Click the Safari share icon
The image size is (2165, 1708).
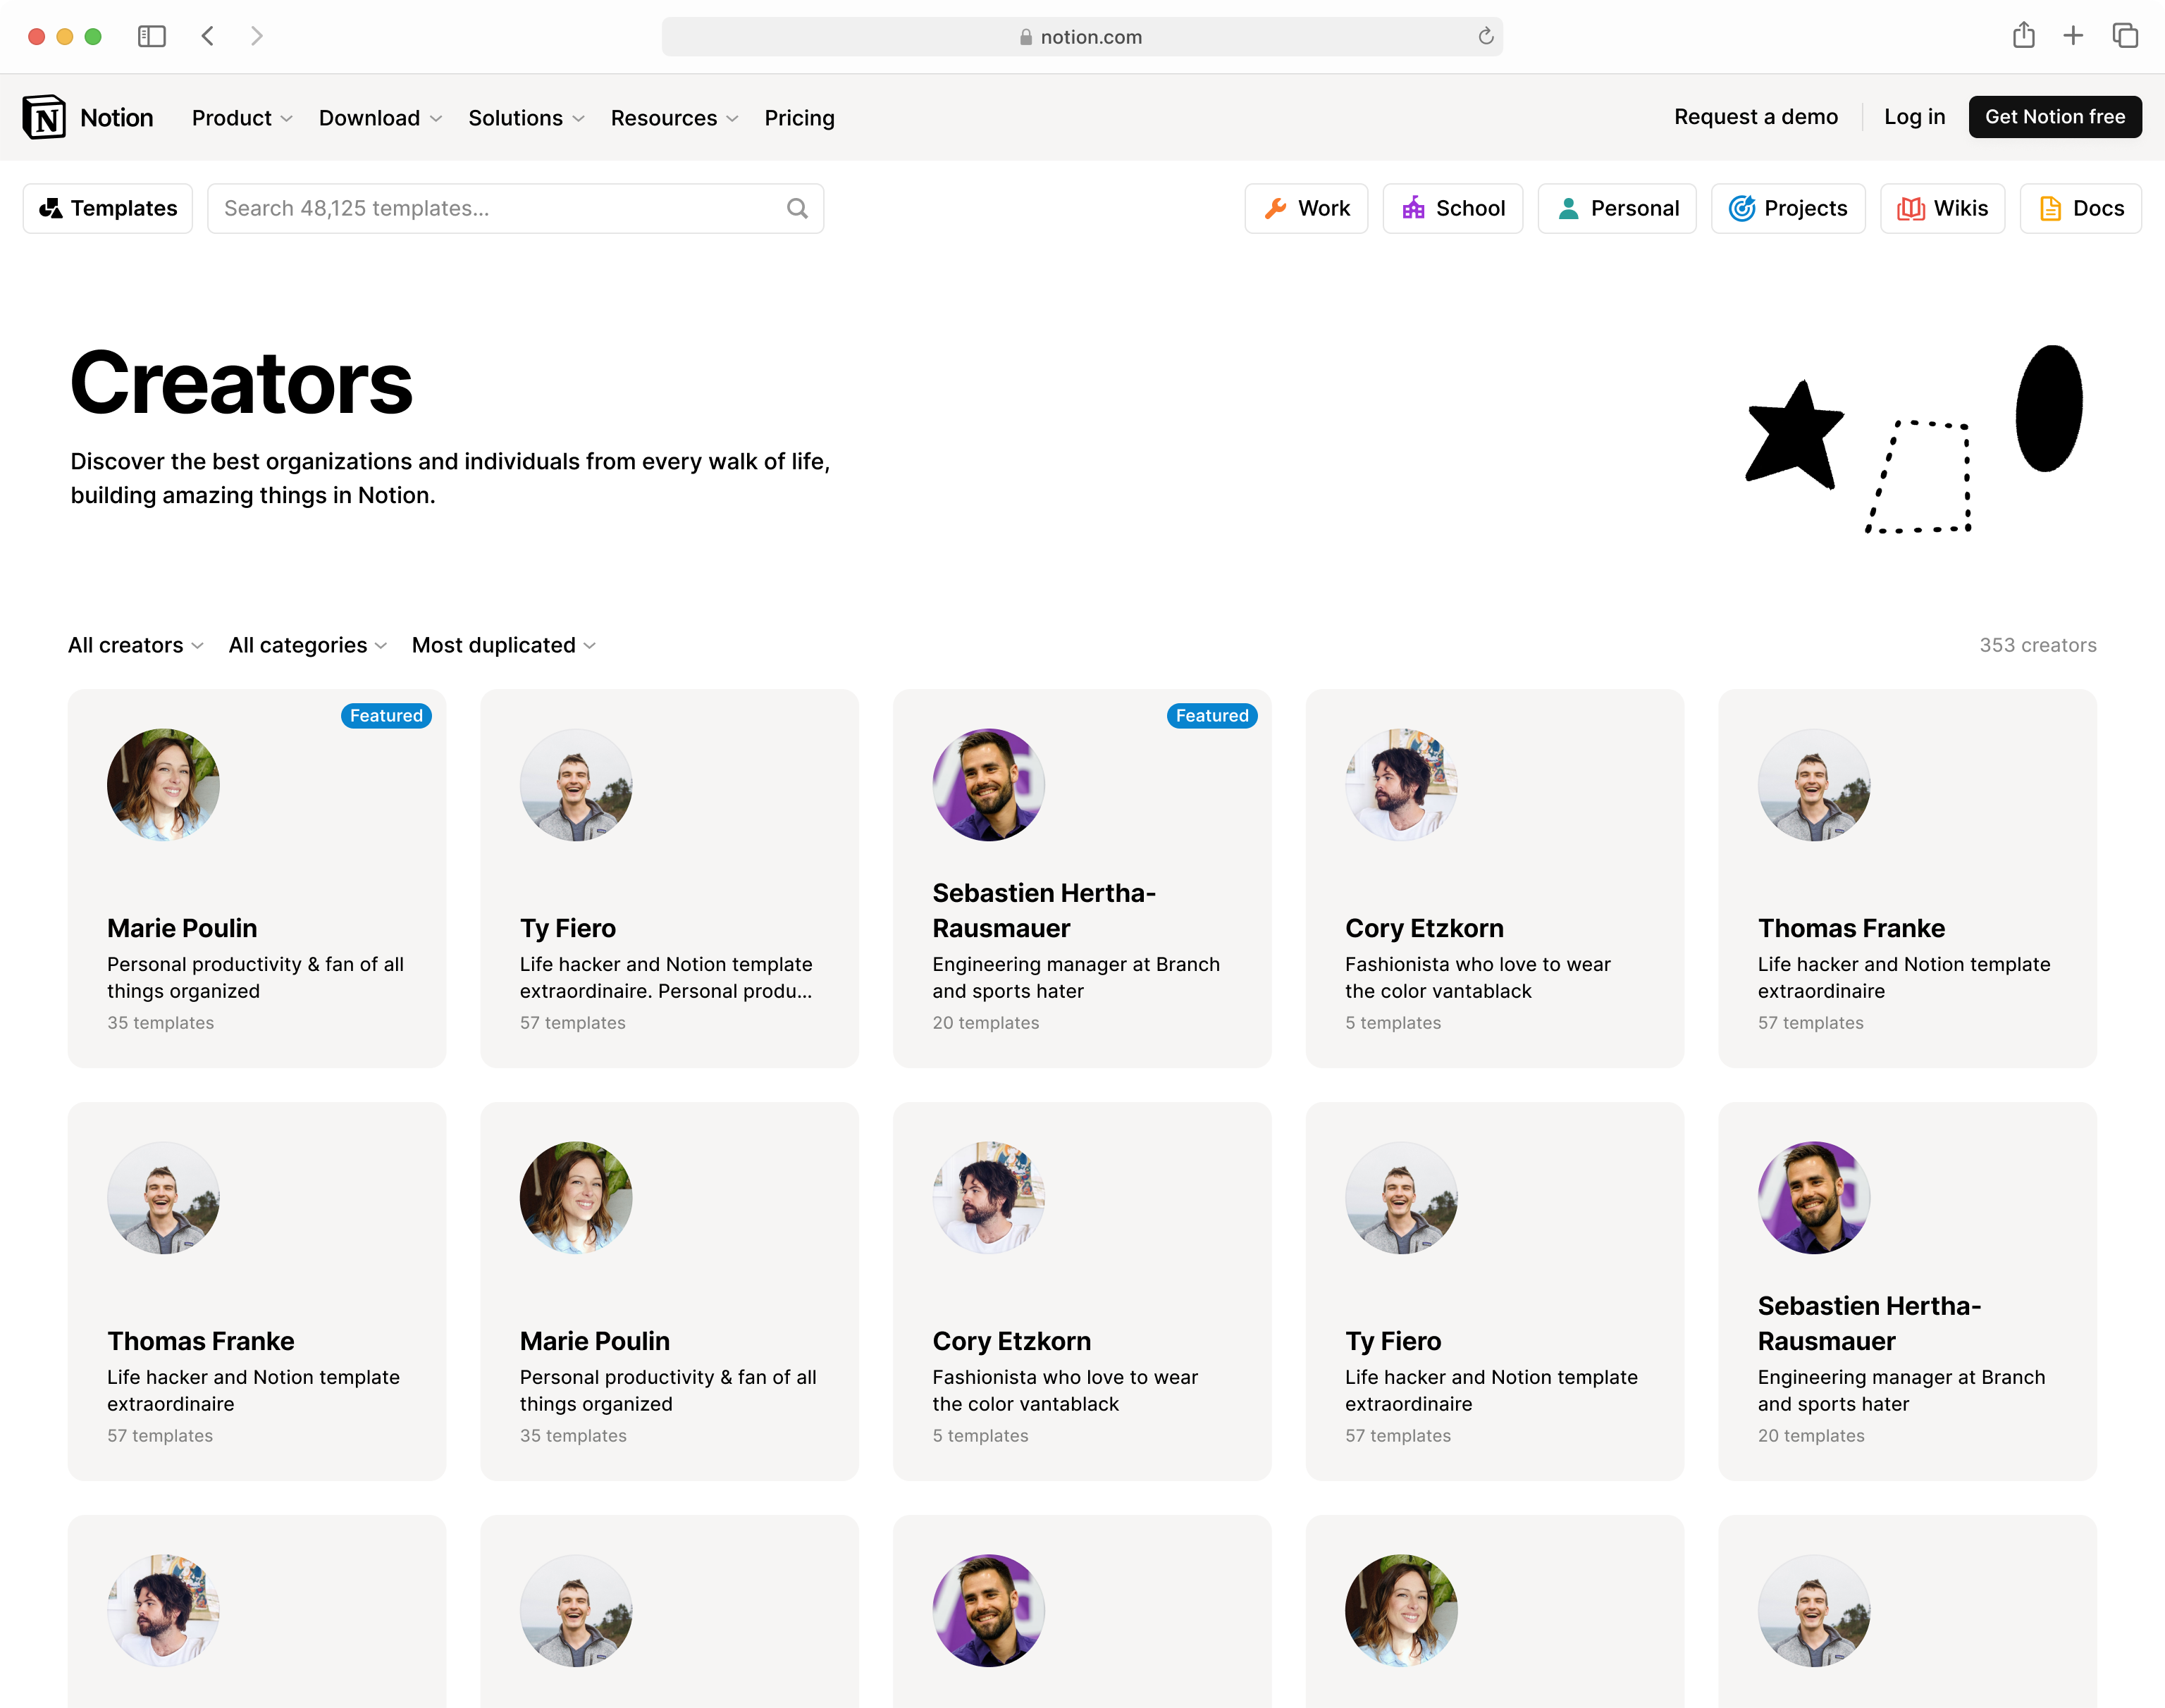pos(2023,36)
